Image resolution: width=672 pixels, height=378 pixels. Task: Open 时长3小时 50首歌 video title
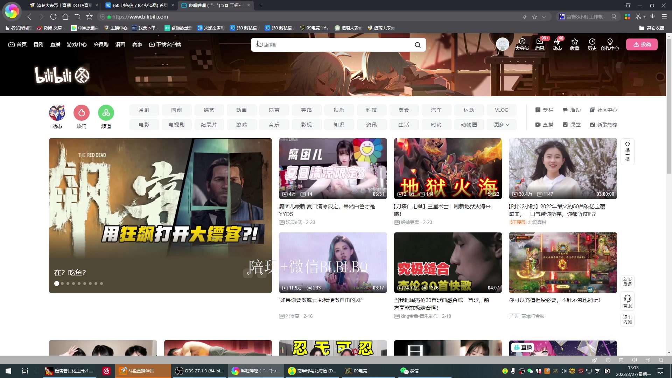point(557,210)
